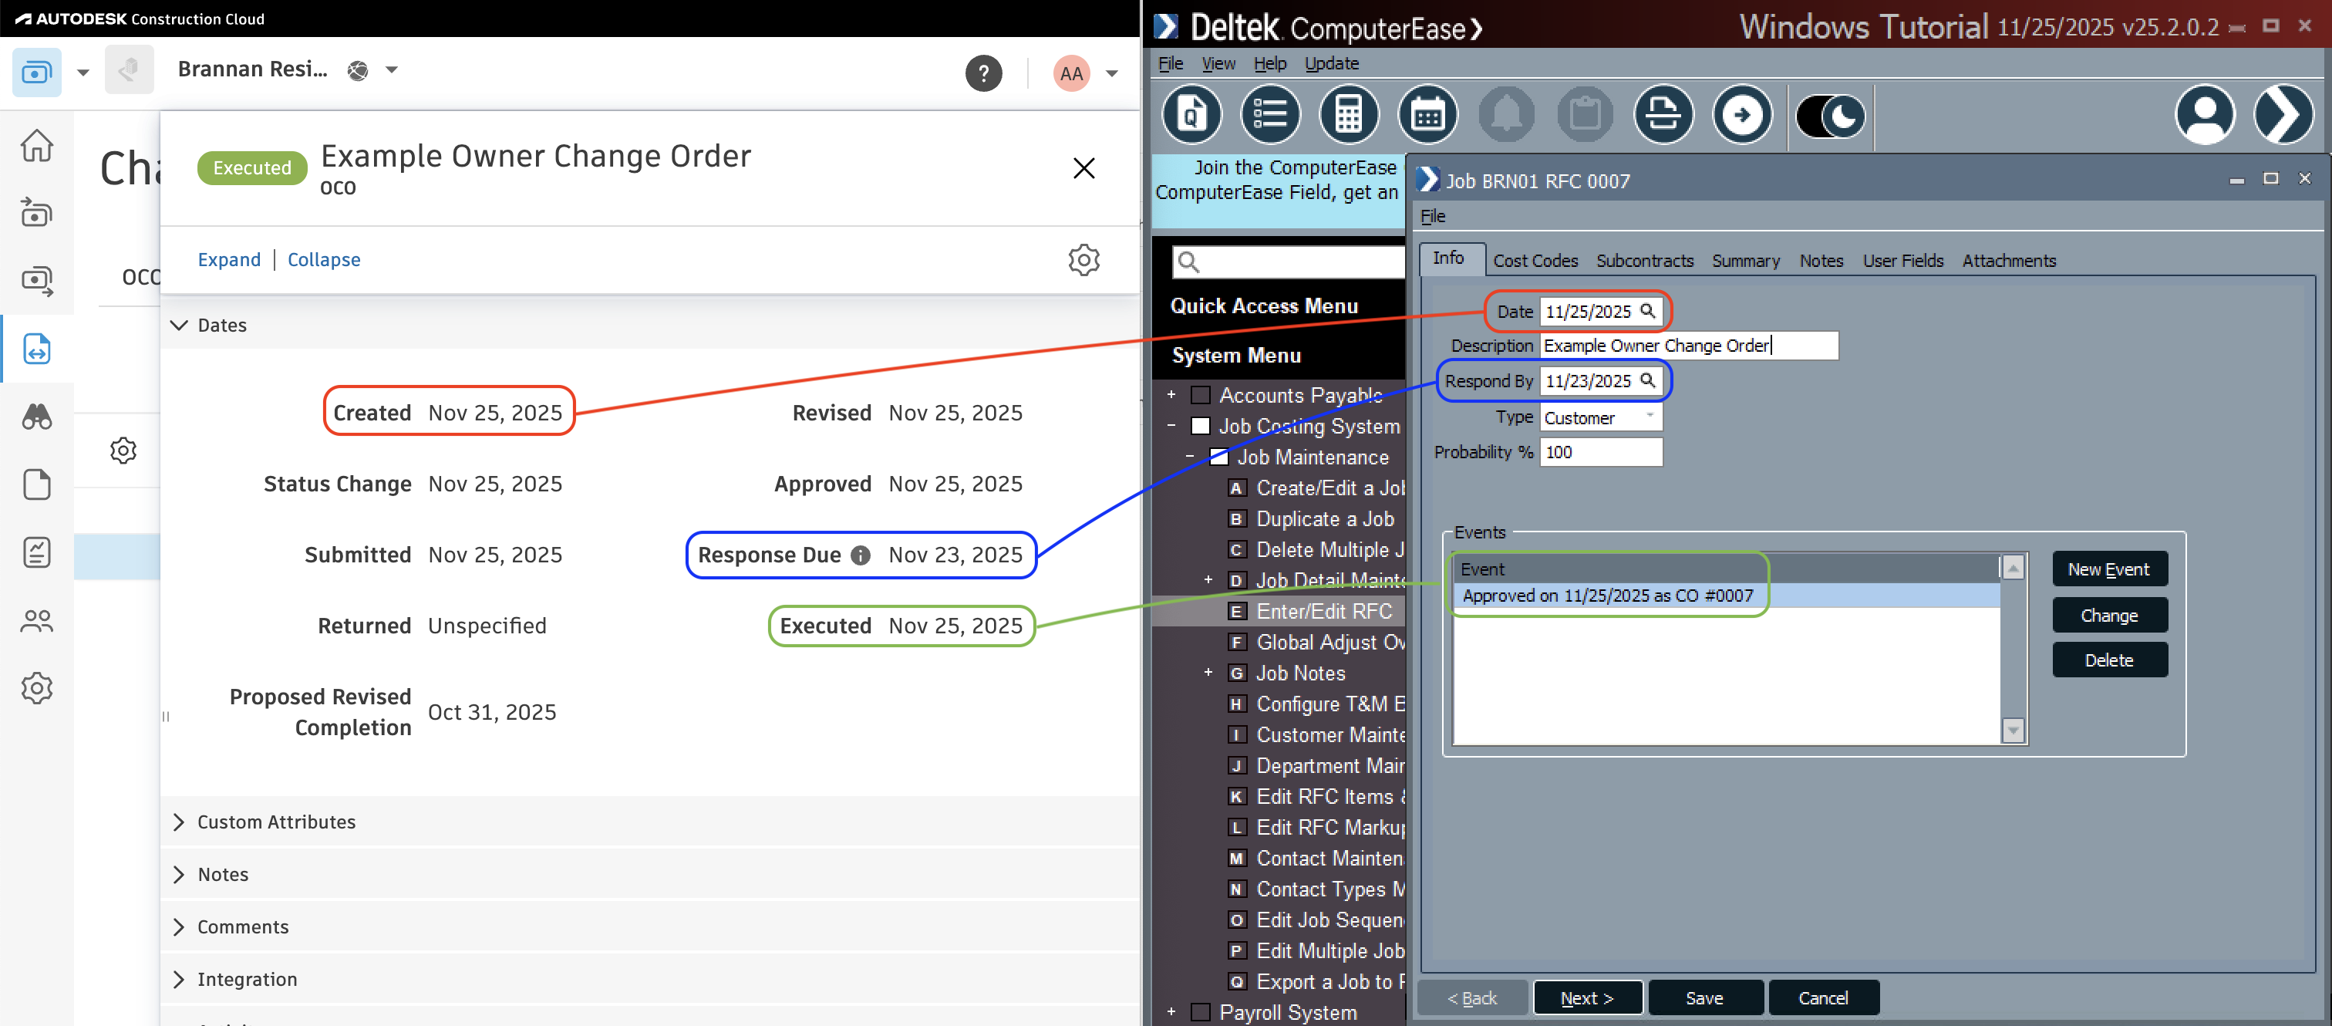The image size is (2332, 1026).
Task: Click the settings gear in change order panel
Action: 1083,260
